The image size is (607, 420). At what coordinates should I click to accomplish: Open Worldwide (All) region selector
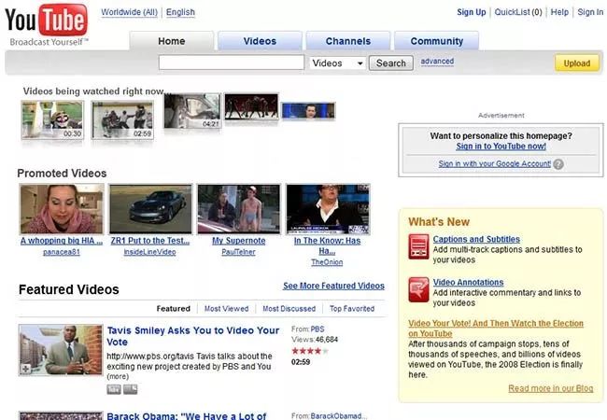coord(129,12)
